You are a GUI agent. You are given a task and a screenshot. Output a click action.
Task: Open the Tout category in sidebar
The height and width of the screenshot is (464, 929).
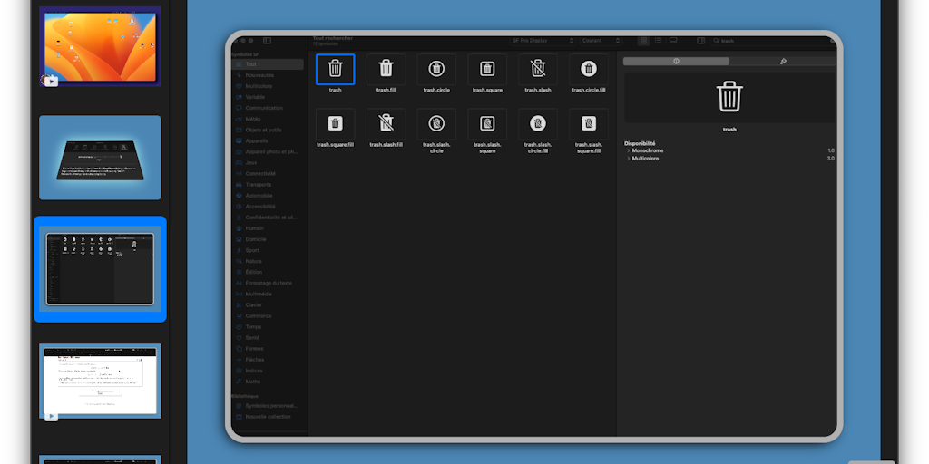pos(268,64)
